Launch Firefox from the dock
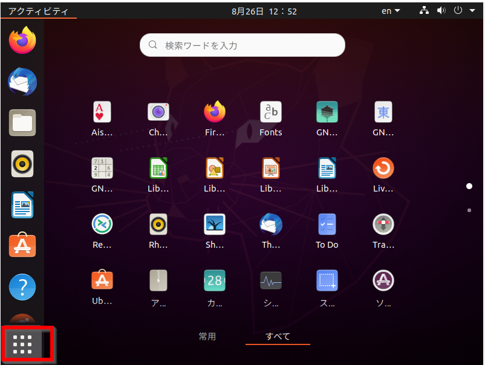The width and height of the screenshot is (485, 365). [x=22, y=40]
